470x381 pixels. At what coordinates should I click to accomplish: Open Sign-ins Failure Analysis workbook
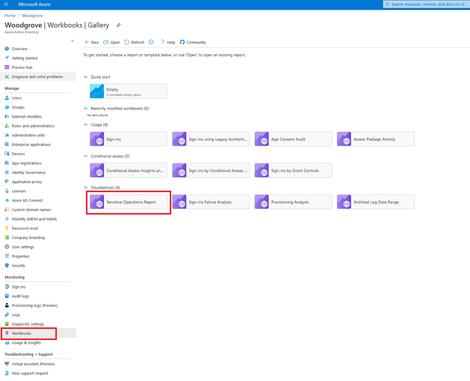[211, 202]
